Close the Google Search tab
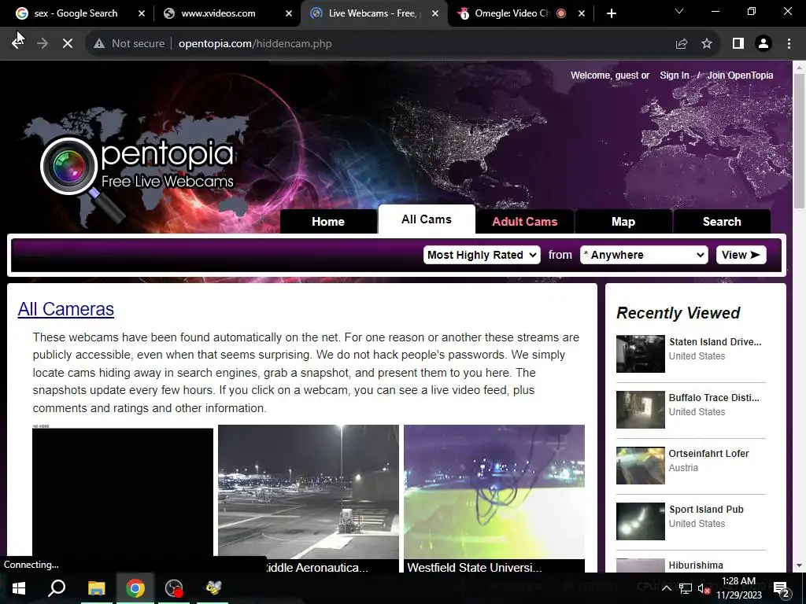806x604 pixels. pyautogui.click(x=142, y=13)
